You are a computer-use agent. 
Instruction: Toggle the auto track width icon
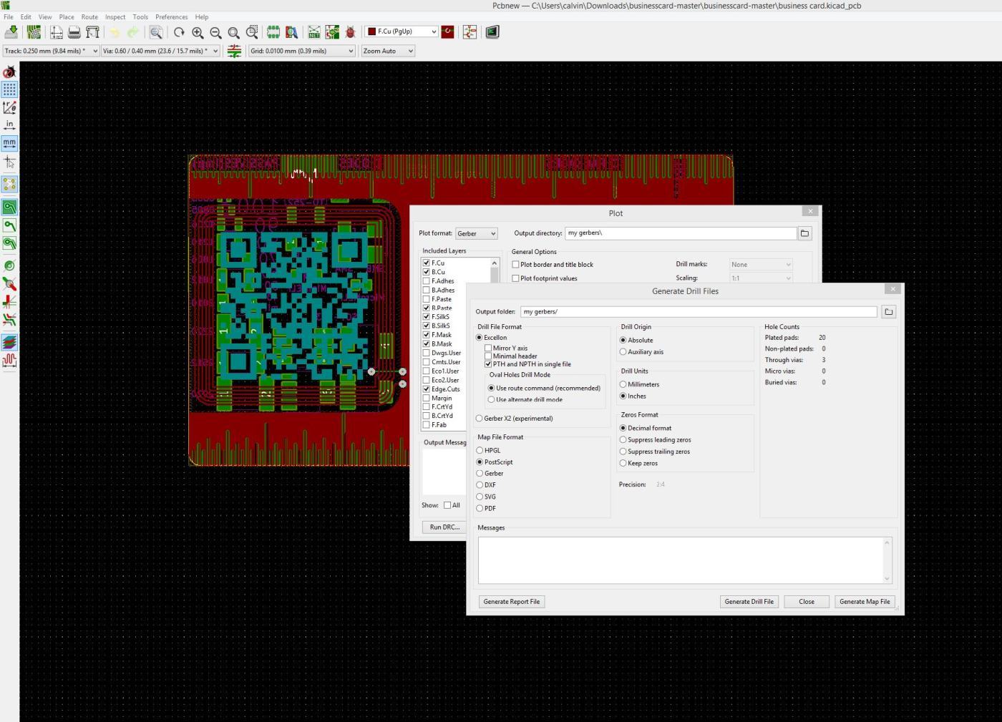pos(234,51)
